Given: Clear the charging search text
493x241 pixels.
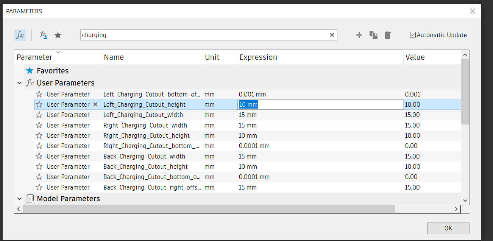Looking at the screenshot, I should coord(332,35).
